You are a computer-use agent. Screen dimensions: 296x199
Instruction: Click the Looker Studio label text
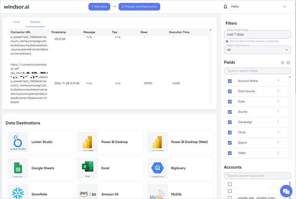[x=42, y=142]
